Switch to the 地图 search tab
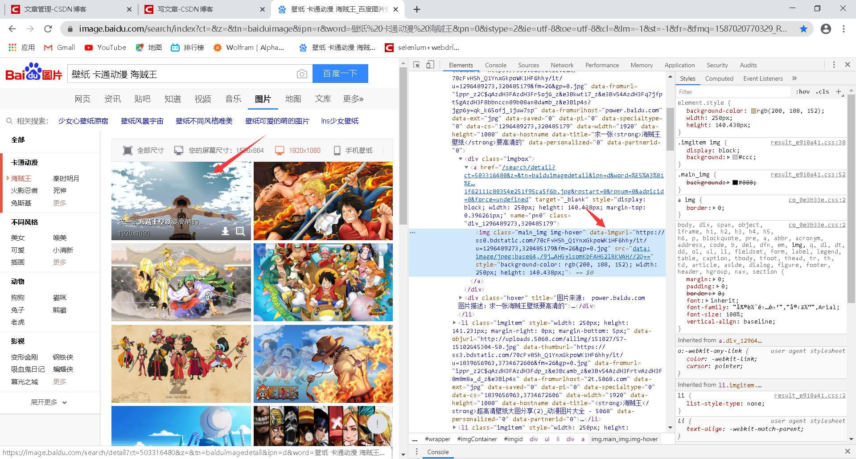Screen dimensions: 856x459 [x=293, y=99]
